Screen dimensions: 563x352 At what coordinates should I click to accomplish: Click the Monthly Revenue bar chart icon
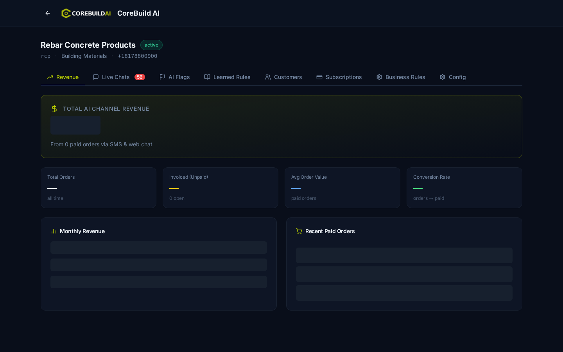coord(54,231)
